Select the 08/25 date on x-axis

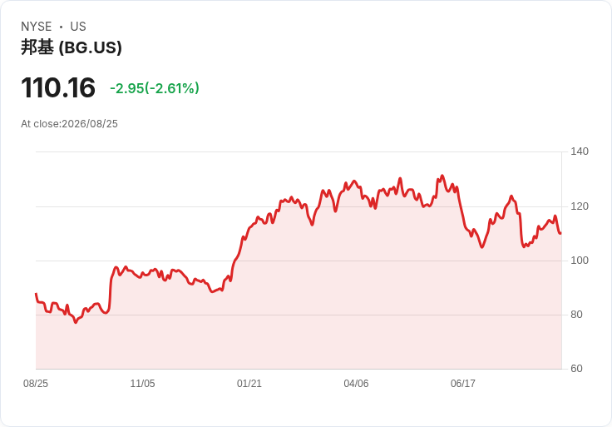(x=36, y=384)
